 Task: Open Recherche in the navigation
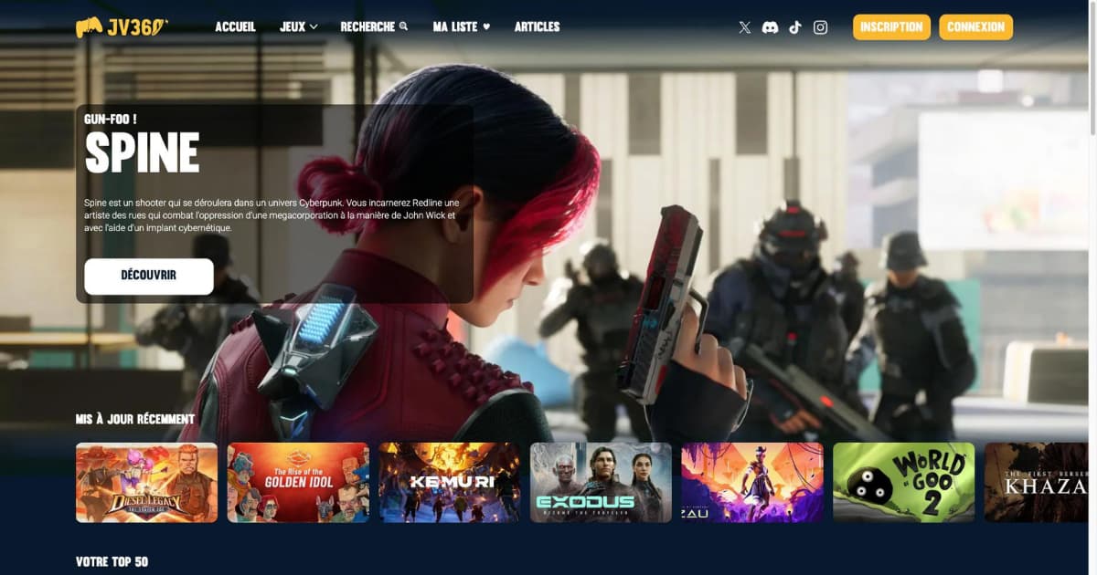pos(374,26)
